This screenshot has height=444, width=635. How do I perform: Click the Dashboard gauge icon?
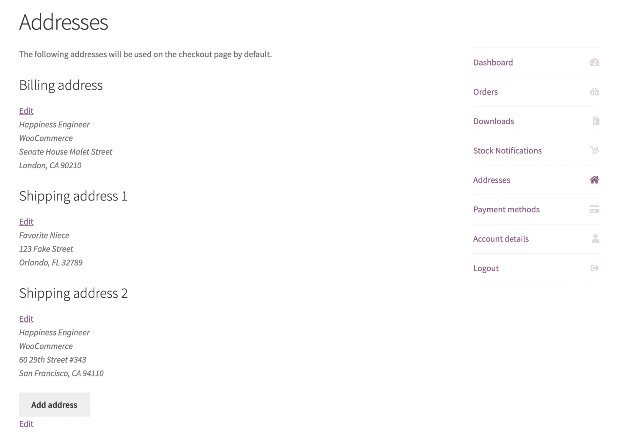(594, 62)
